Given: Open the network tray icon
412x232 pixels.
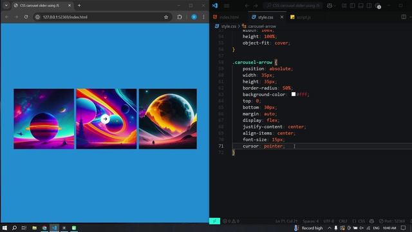Looking at the screenshot, I should [368, 228].
